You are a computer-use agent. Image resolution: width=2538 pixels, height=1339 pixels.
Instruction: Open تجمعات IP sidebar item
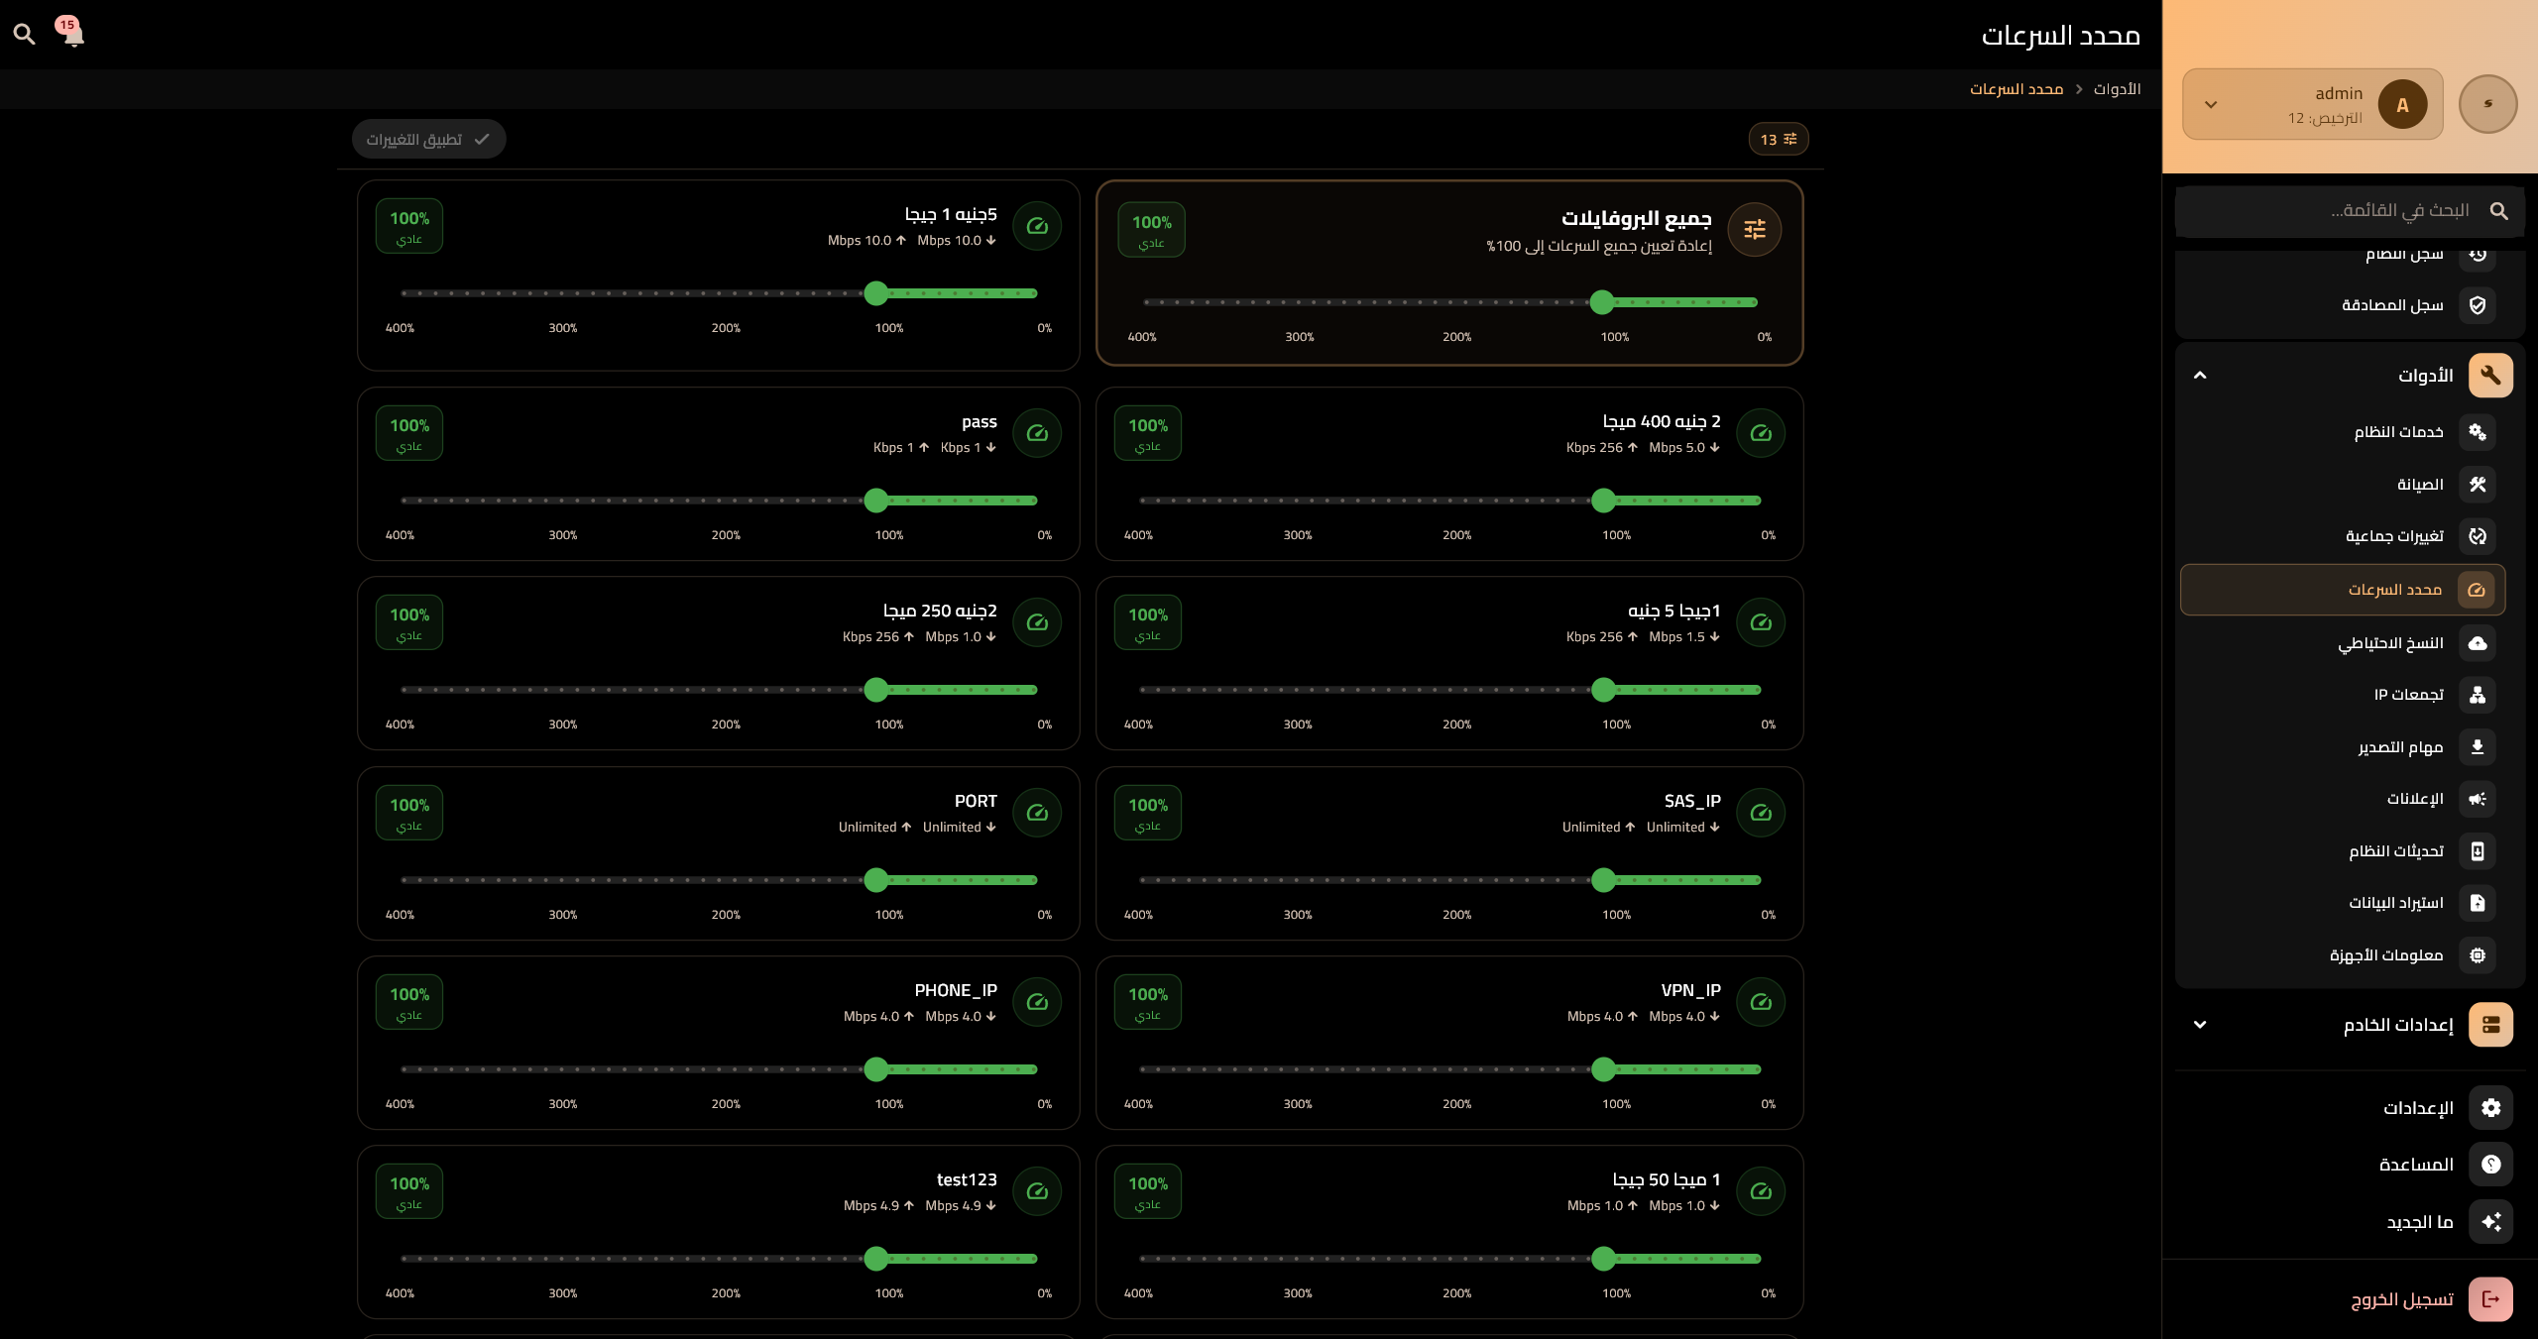[x=2407, y=695]
